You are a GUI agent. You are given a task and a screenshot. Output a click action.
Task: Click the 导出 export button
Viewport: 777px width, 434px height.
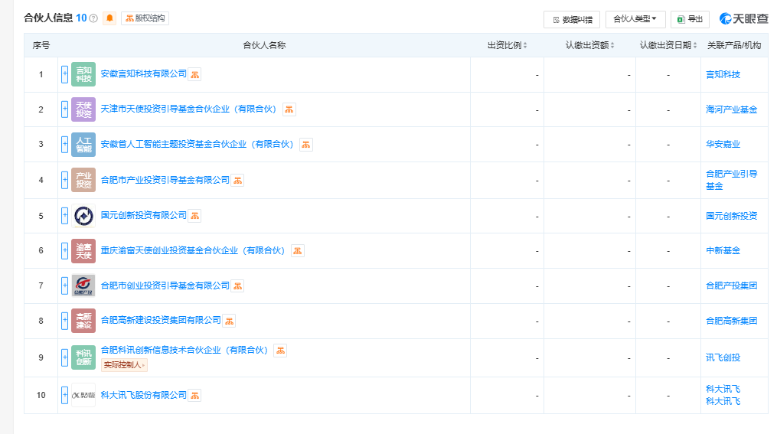pyautogui.click(x=690, y=19)
